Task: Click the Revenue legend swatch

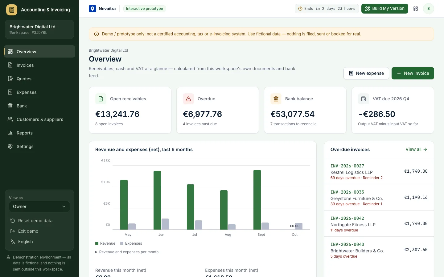Action: (x=97, y=243)
